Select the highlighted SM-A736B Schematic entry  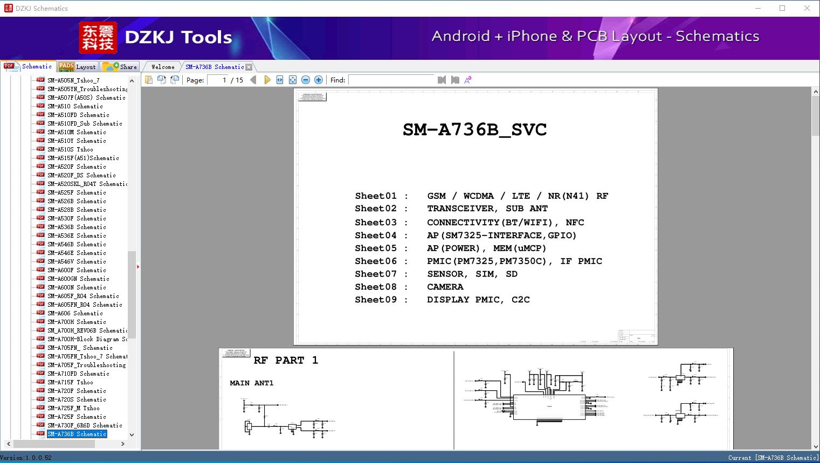77,434
